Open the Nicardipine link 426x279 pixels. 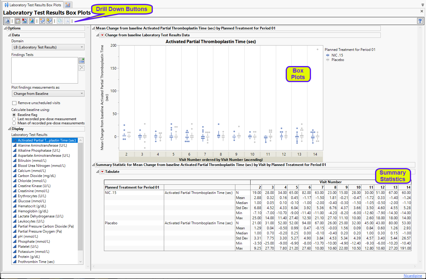[413, 276]
